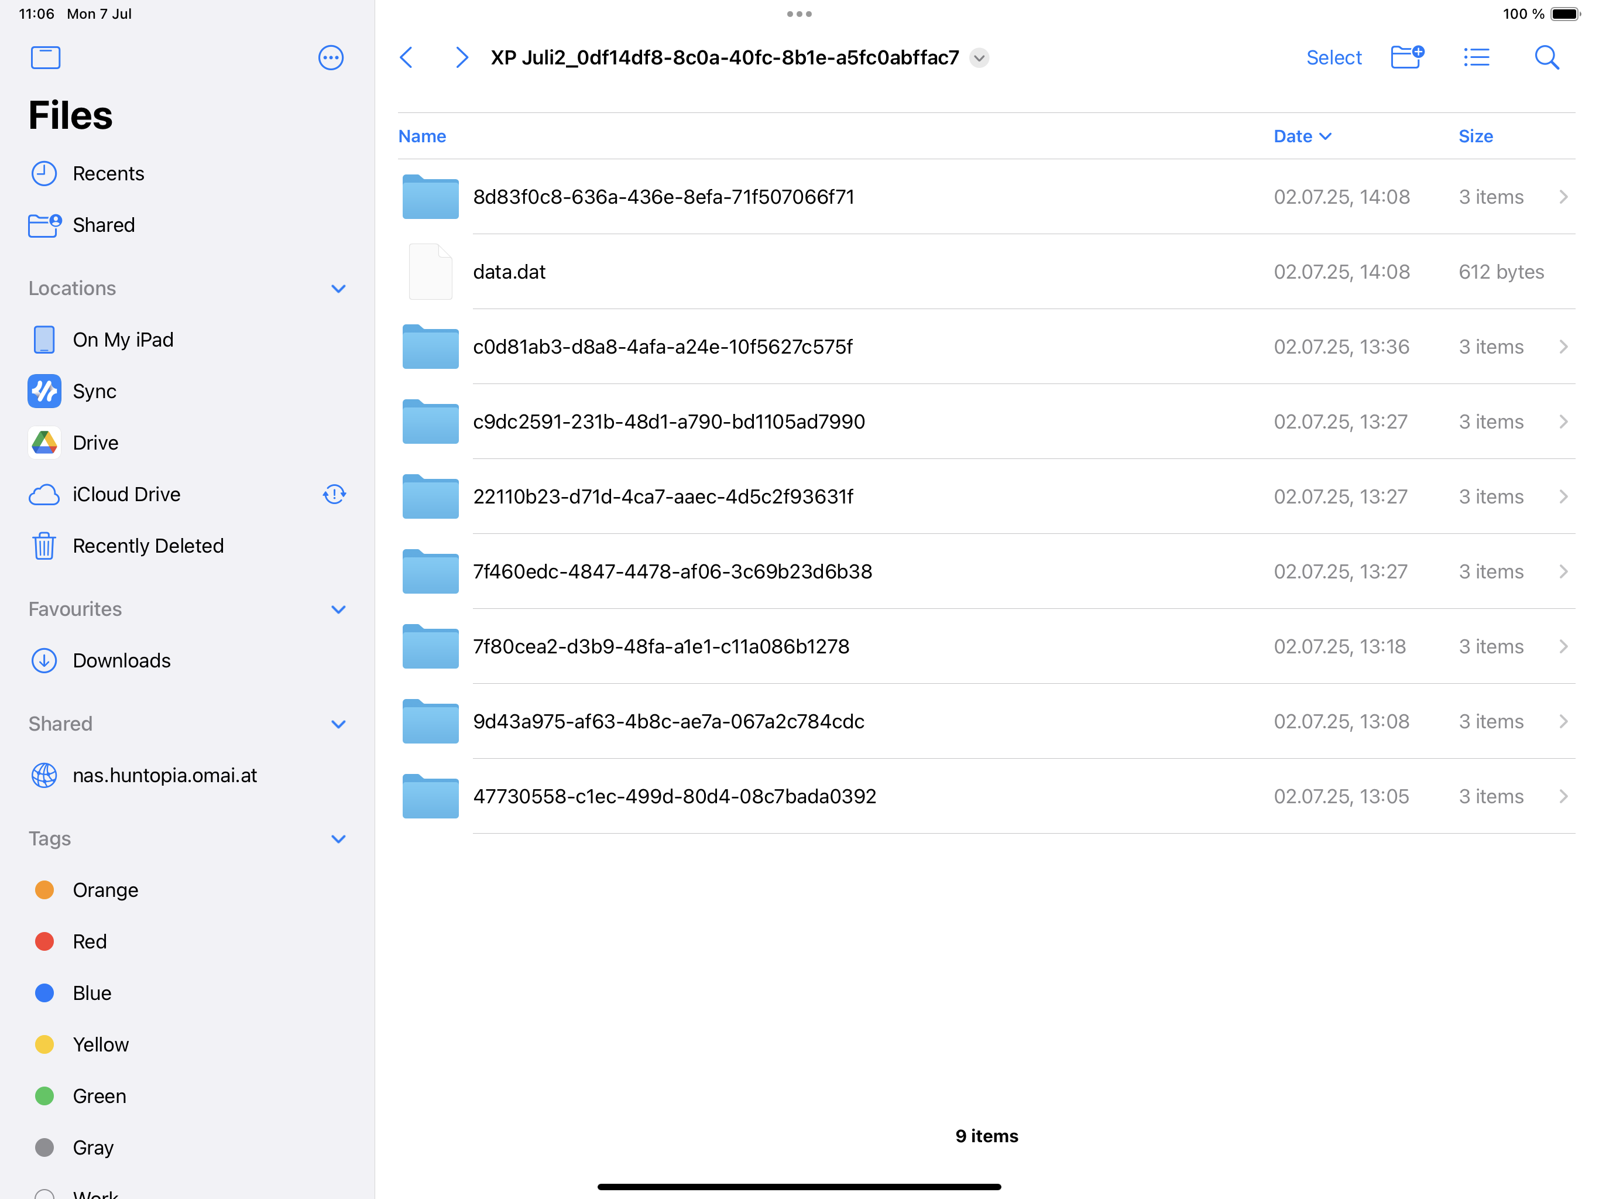Tap the Select button

(x=1334, y=57)
